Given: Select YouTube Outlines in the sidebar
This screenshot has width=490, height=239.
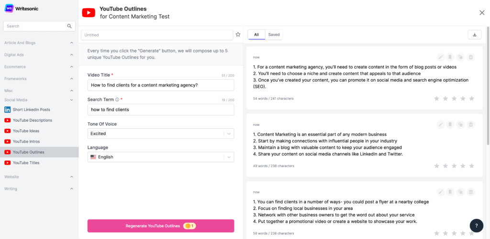Looking at the screenshot, I should tap(39, 152).
